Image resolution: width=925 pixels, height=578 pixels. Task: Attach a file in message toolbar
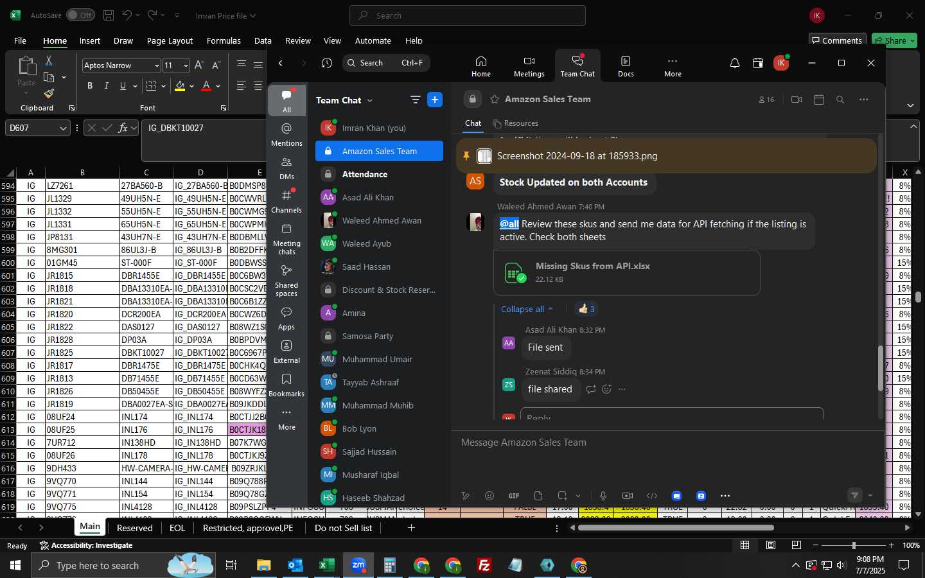click(x=538, y=496)
